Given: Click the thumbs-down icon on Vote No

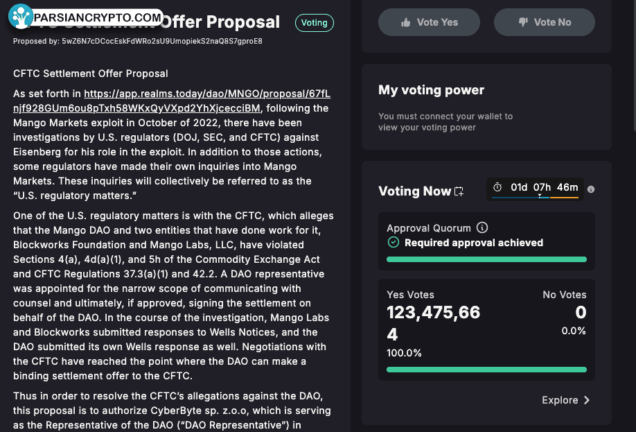Looking at the screenshot, I should pyautogui.click(x=523, y=22).
